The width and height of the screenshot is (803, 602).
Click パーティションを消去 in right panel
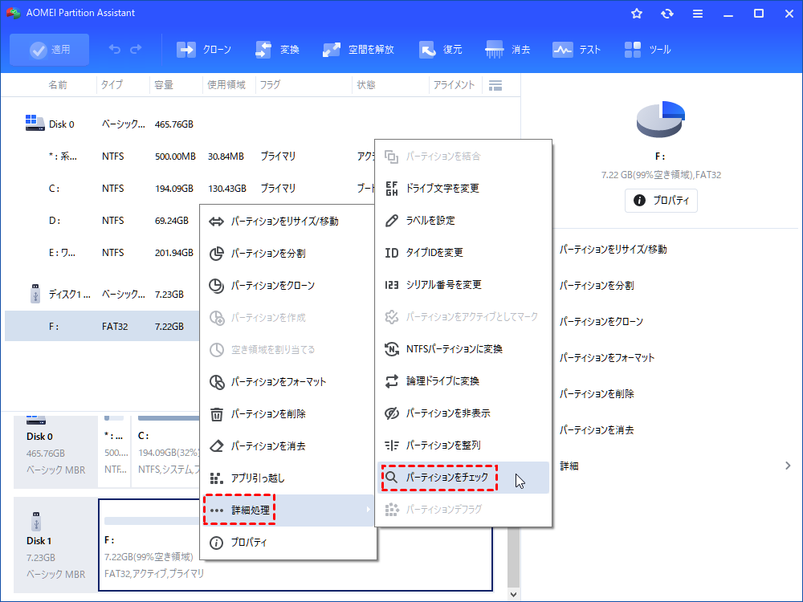[597, 430]
